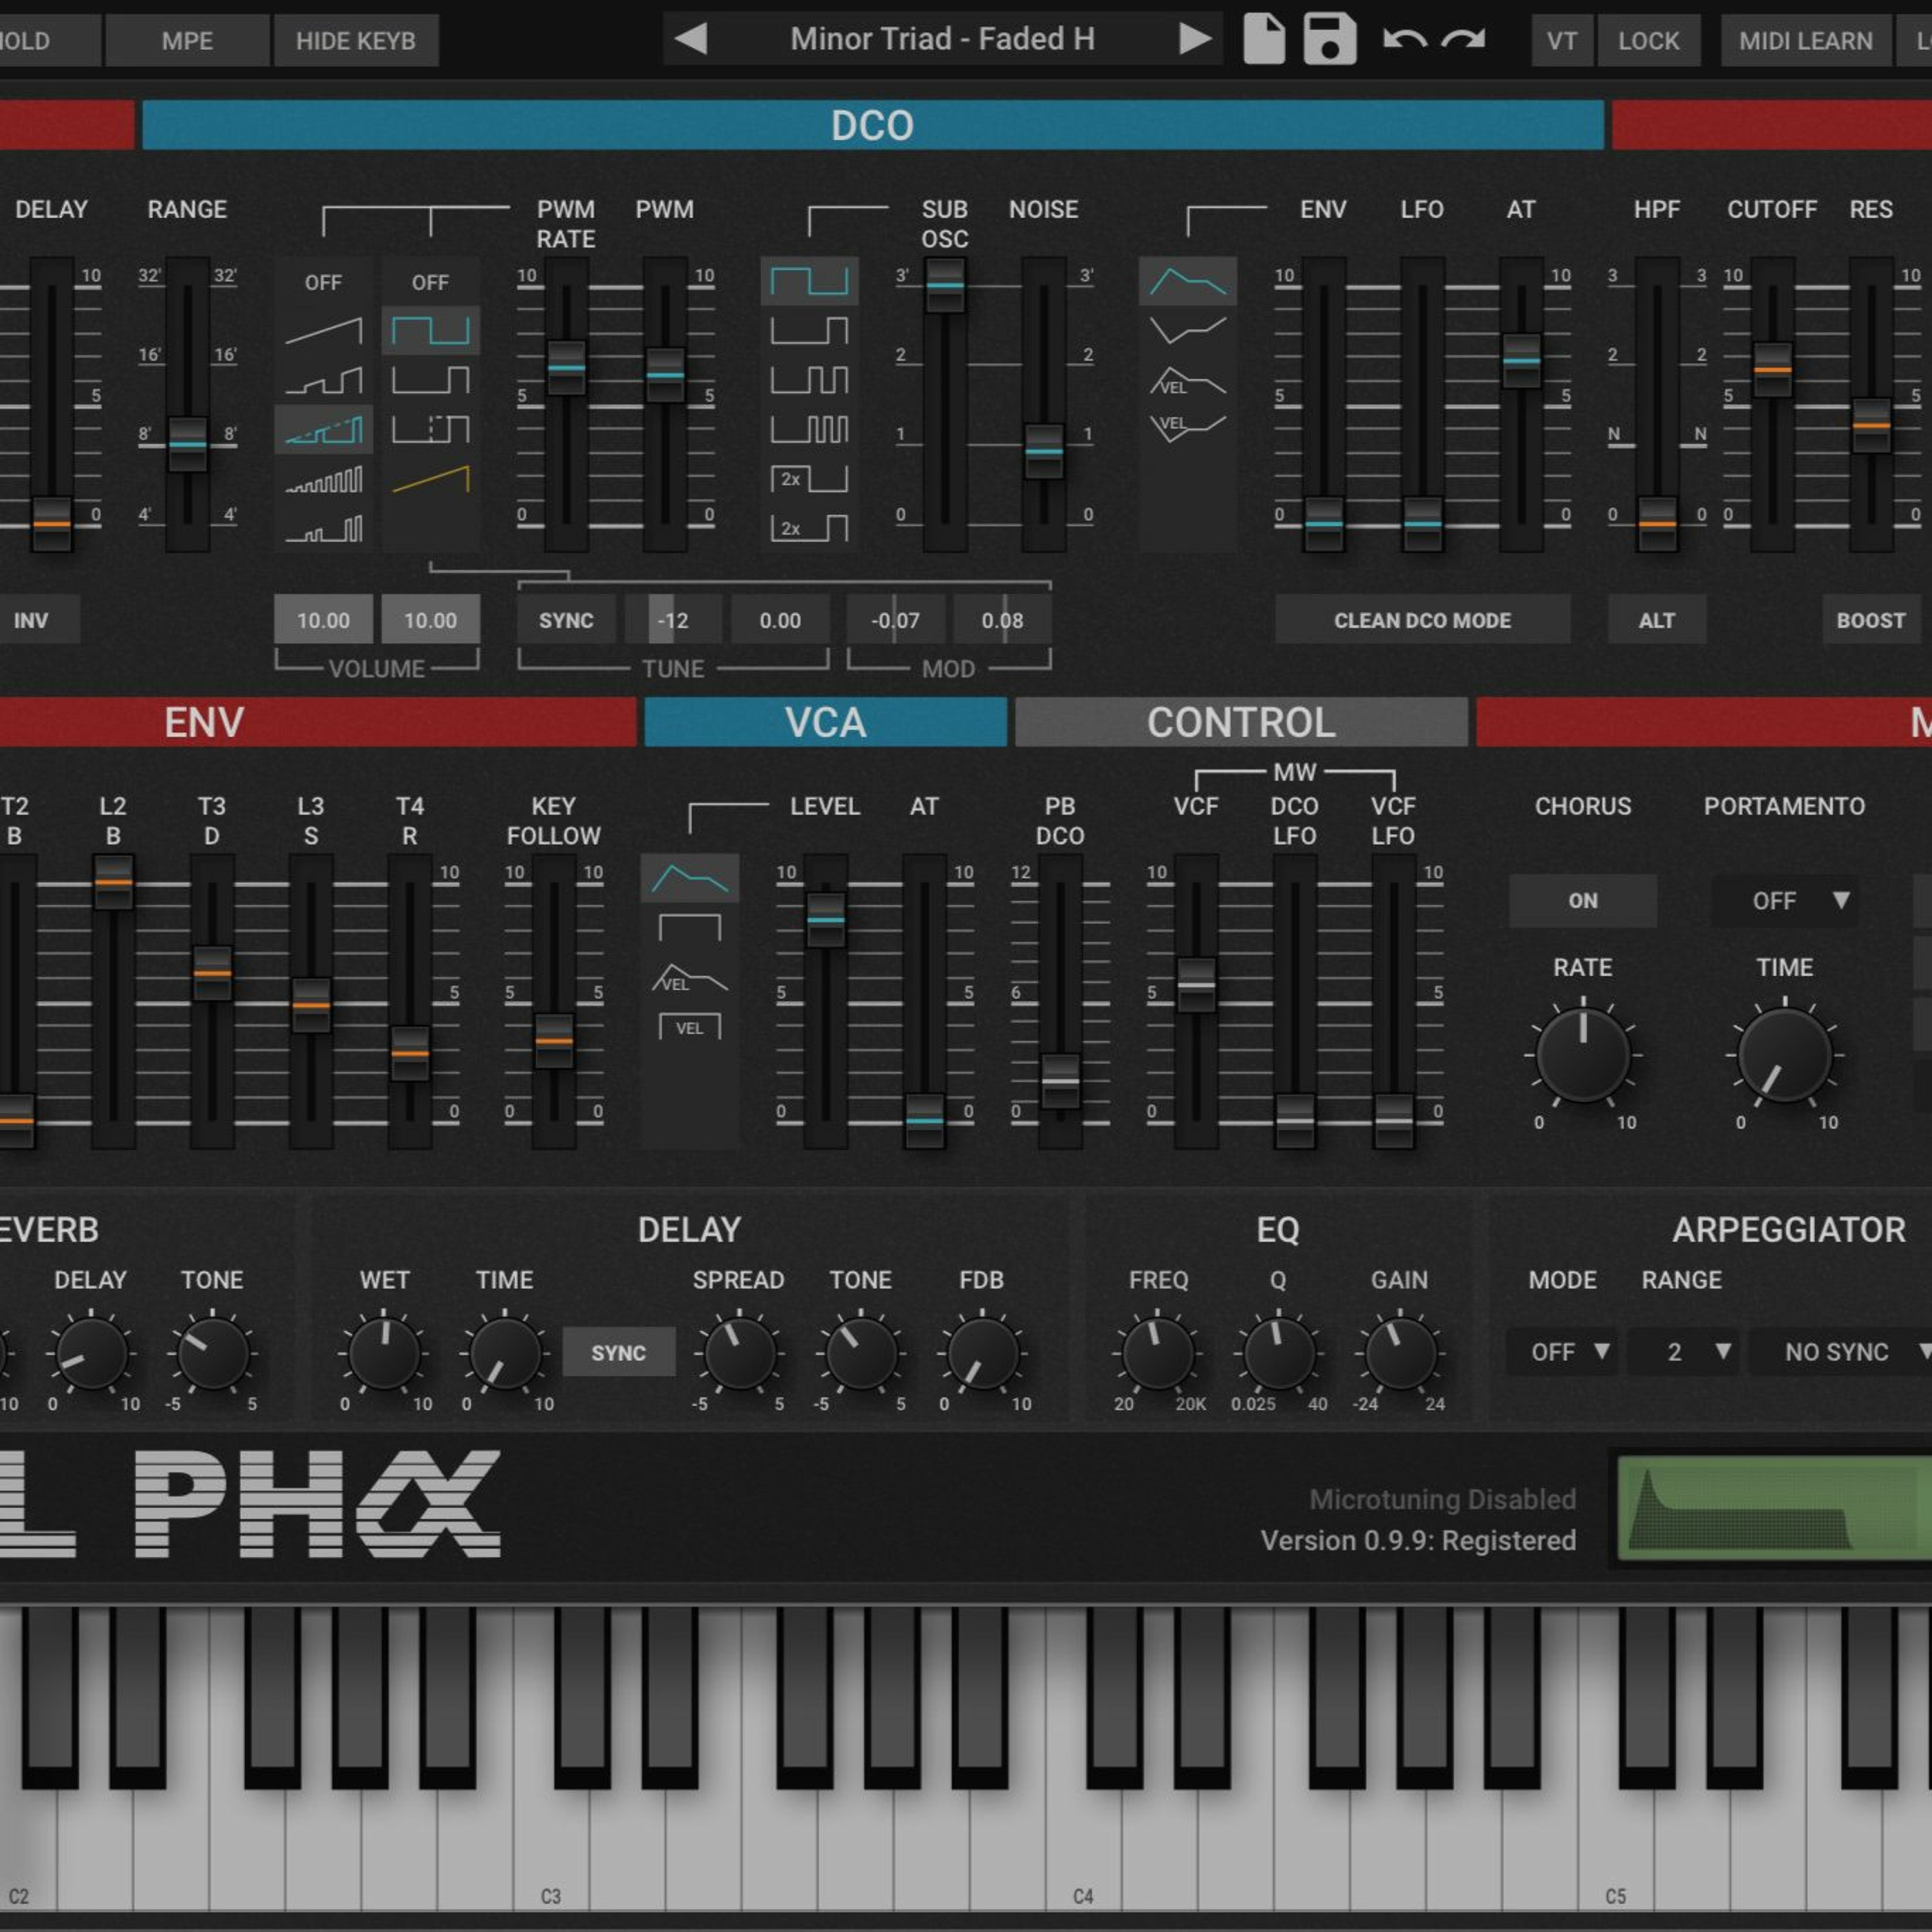Click the VCA LEVEL slider handle
Viewport: 1932px width, 1932px height.
coord(825,918)
